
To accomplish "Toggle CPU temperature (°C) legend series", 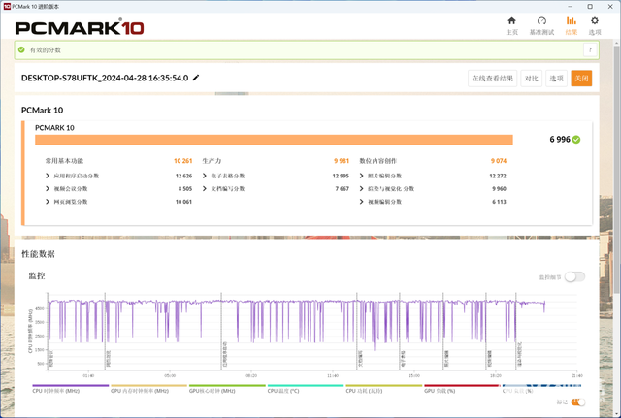I will pyautogui.click(x=306, y=388).
